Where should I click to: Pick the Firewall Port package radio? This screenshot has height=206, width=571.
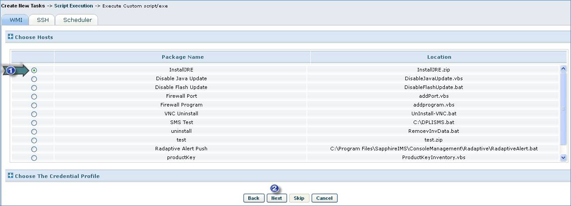click(34, 96)
